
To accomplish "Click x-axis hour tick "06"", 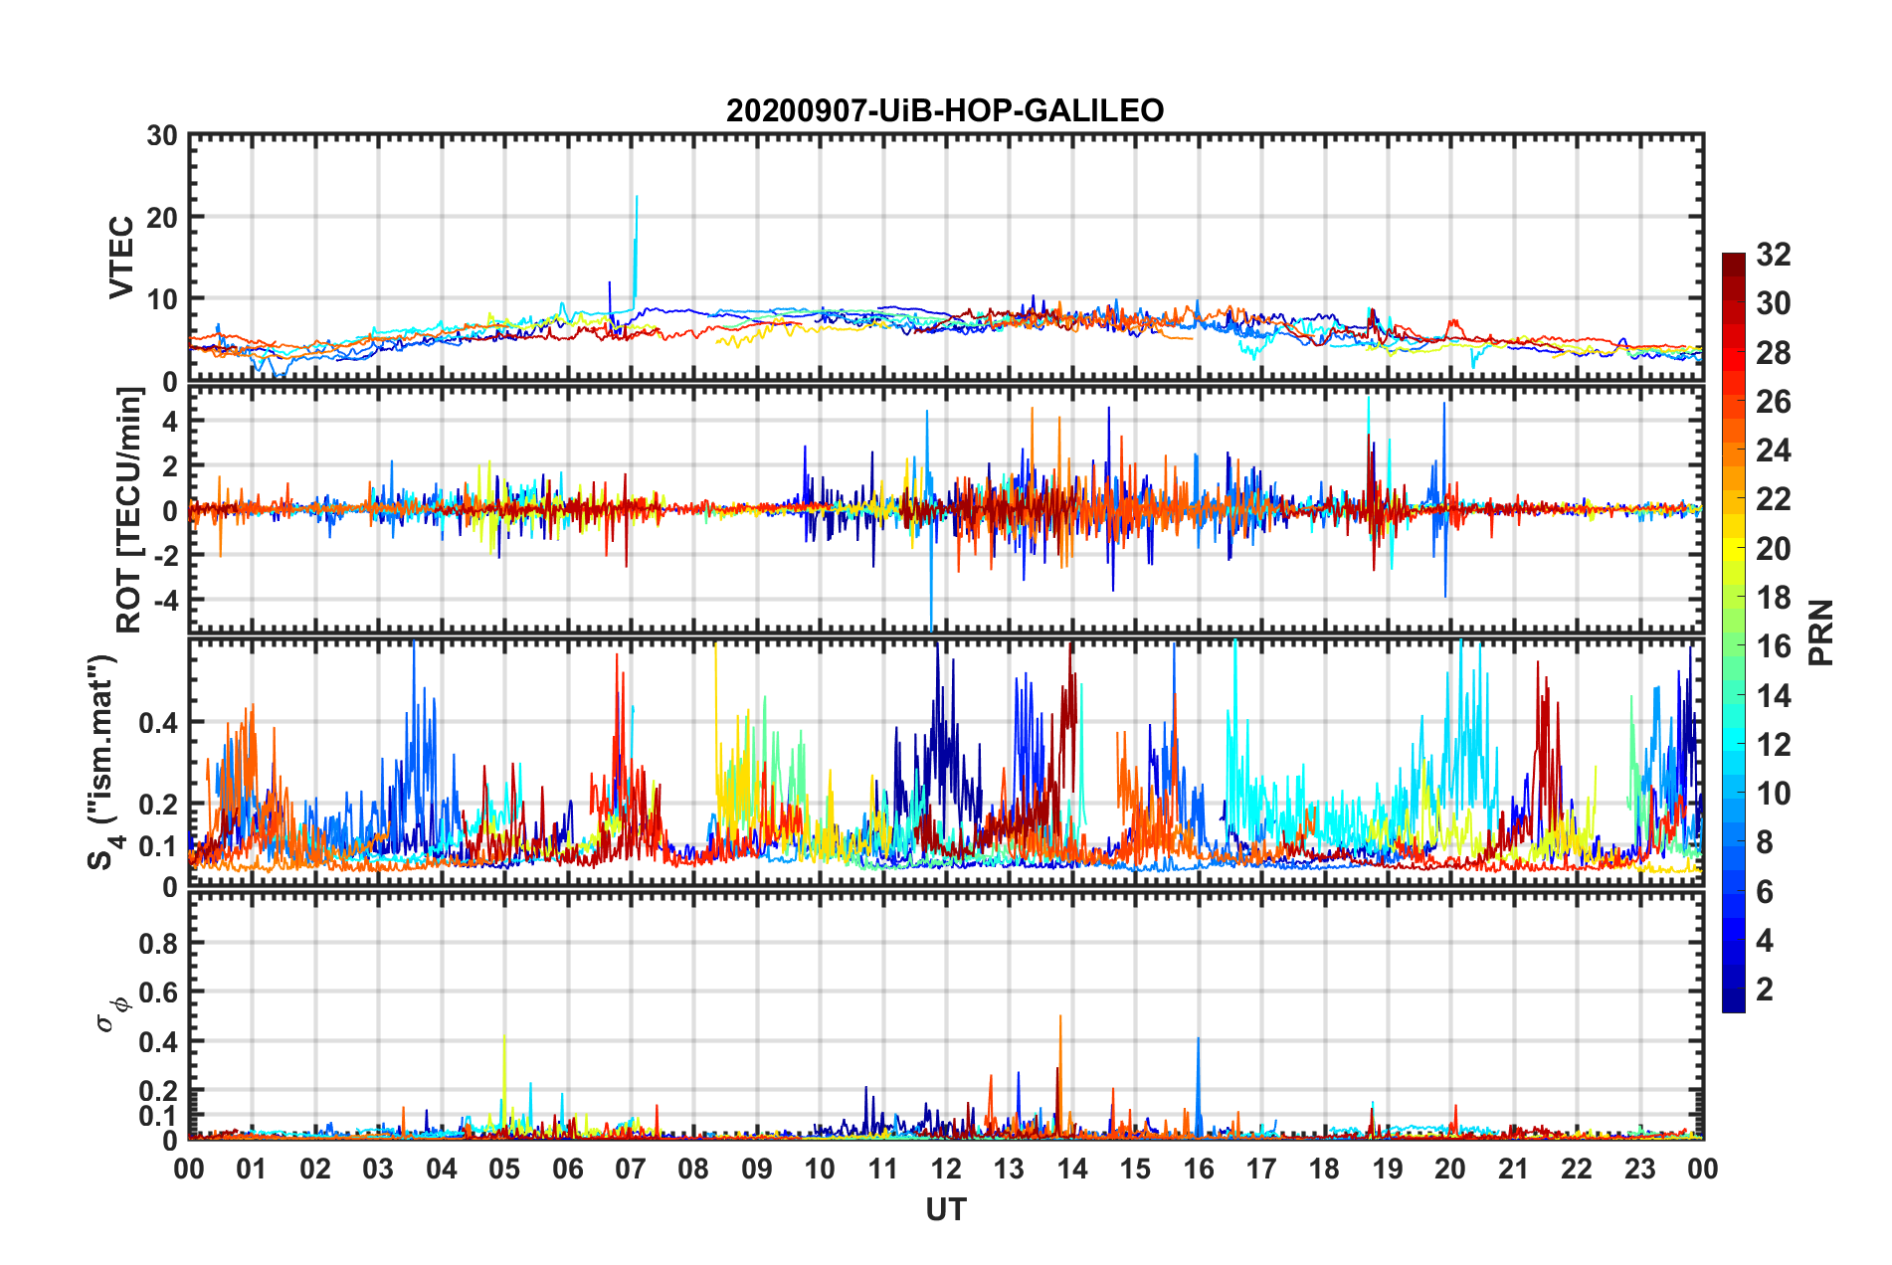I will pos(568,1169).
